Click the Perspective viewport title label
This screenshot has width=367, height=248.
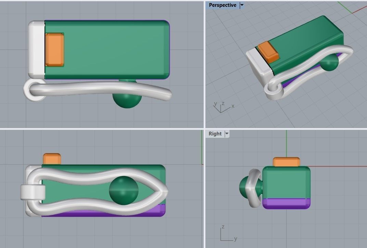pyautogui.click(x=222, y=5)
